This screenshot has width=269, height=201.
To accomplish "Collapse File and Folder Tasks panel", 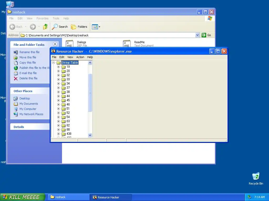I will [55, 44].
